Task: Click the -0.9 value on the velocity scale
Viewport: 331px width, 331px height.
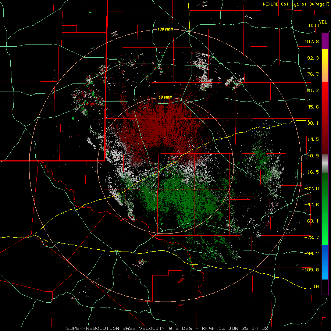Action: pos(313,156)
